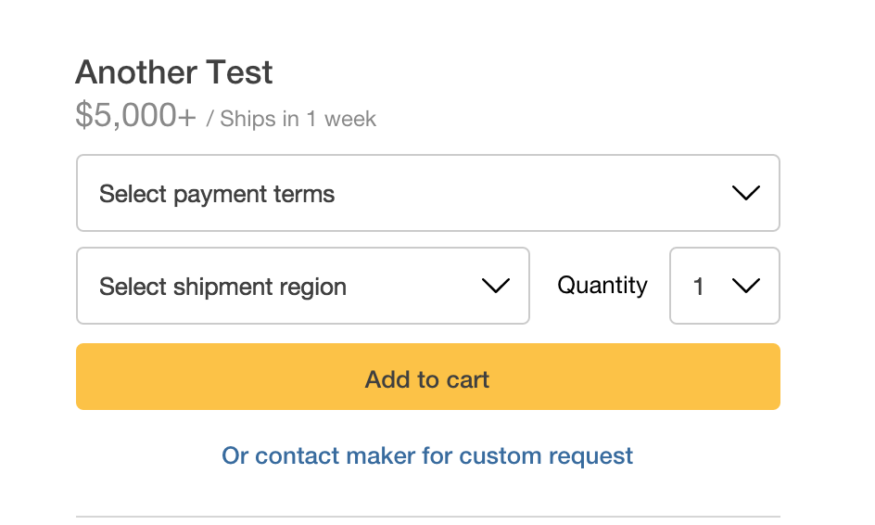Click the plus sign after the $5,000 price

click(x=187, y=117)
